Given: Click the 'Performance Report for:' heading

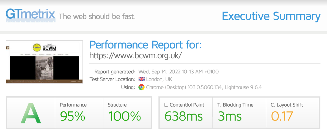Looking at the screenshot, I should (145, 45).
